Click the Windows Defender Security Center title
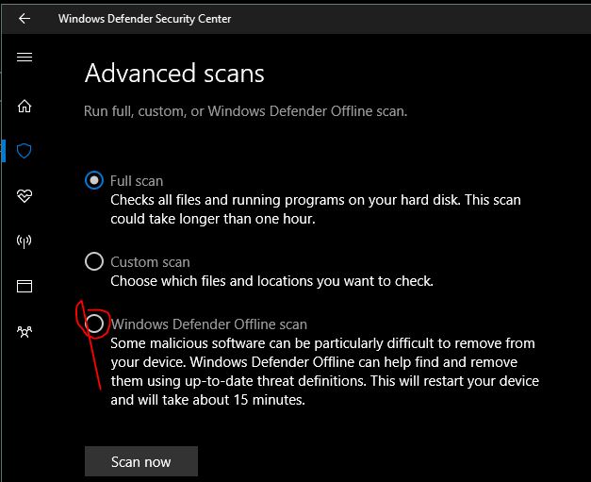 tap(144, 18)
